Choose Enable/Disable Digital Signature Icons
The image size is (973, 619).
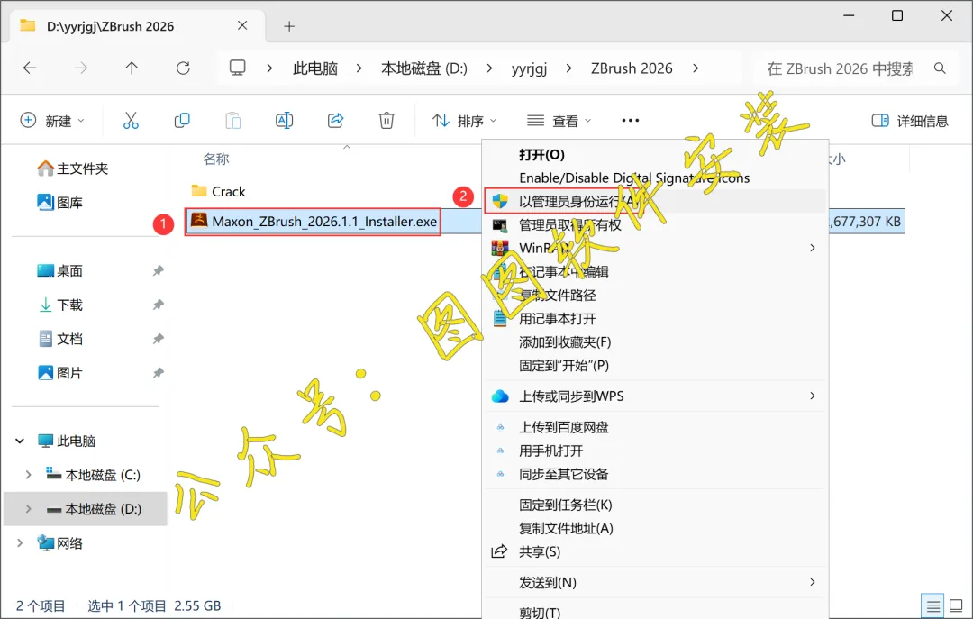point(634,178)
